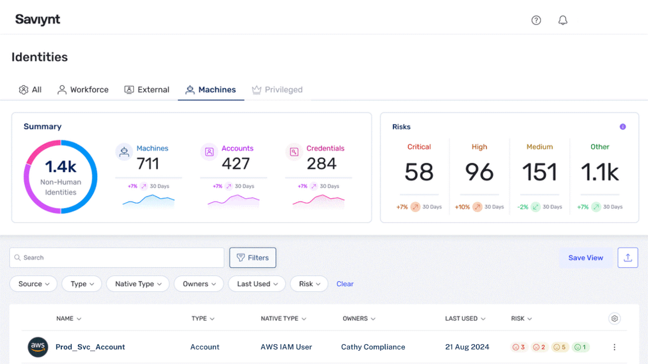The image size is (648, 364).
Task: Open the help question mark icon
Action: click(x=536, y=20)
